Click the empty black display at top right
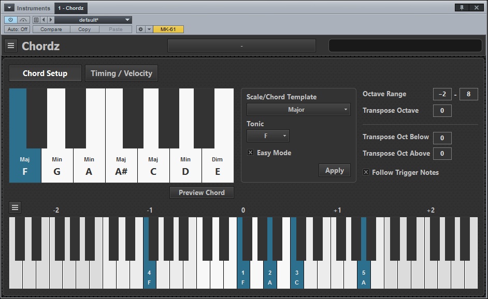The width and height of the screenshot is (488, 299). click(x=405, y=46)
